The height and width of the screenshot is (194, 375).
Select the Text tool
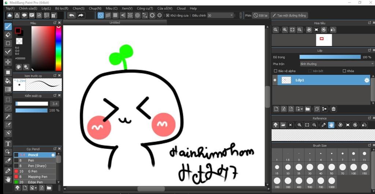8,144
